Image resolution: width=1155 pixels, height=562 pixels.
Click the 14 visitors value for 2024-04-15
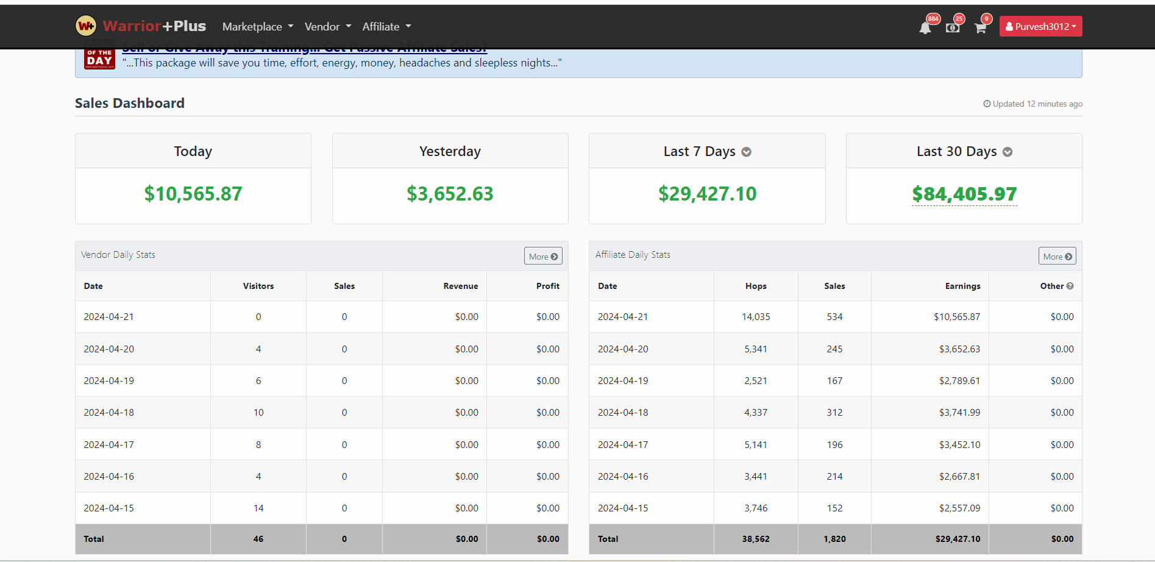pos(258,508)
